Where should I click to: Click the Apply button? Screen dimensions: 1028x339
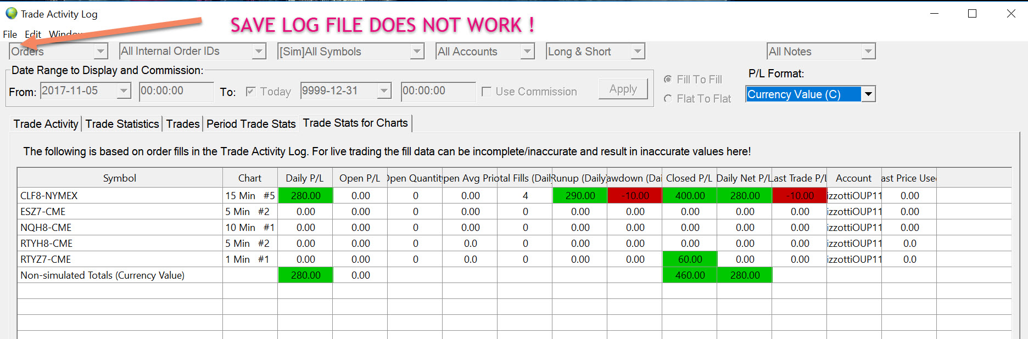click(x=623, y=89)
